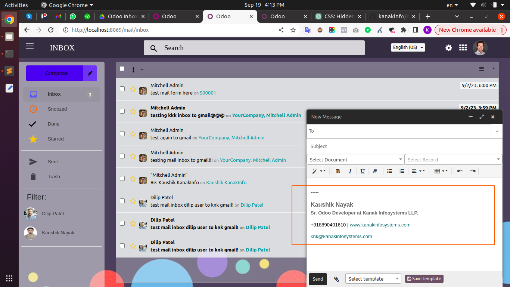Open the settings gear in the header
Viewport: 510px width, 287px height.
point(449,48)
